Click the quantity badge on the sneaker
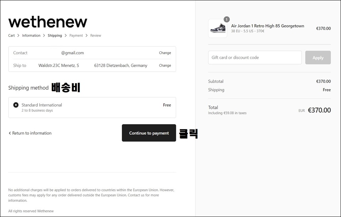This screenshot has width=341, height=217. pos(227,19)
